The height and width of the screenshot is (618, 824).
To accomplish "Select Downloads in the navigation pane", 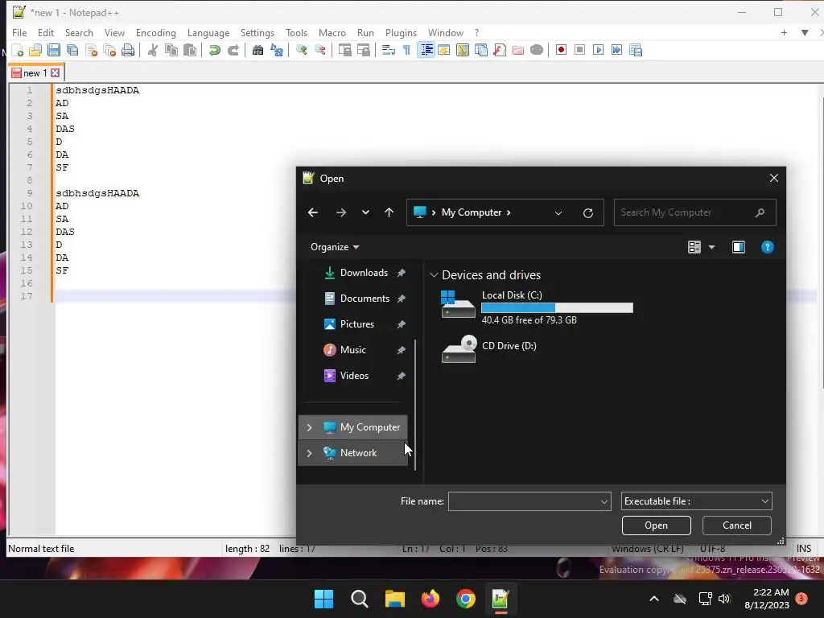I will point(363,273).
